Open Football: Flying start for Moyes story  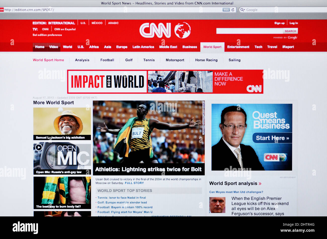[x=125, y=212]
